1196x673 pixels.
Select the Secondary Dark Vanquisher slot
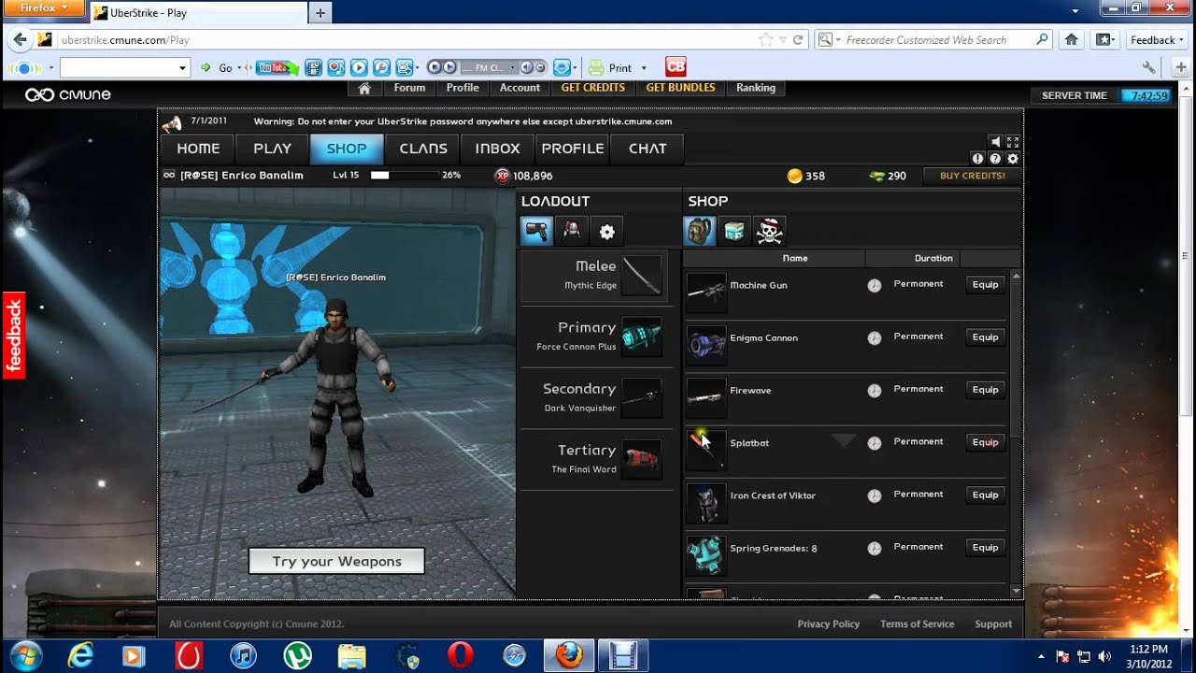(x=594, y=398)
